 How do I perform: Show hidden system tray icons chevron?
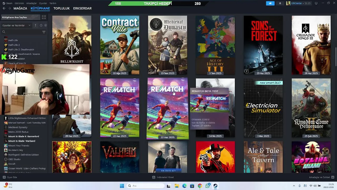pyautogui.click(x=294, y=186)
